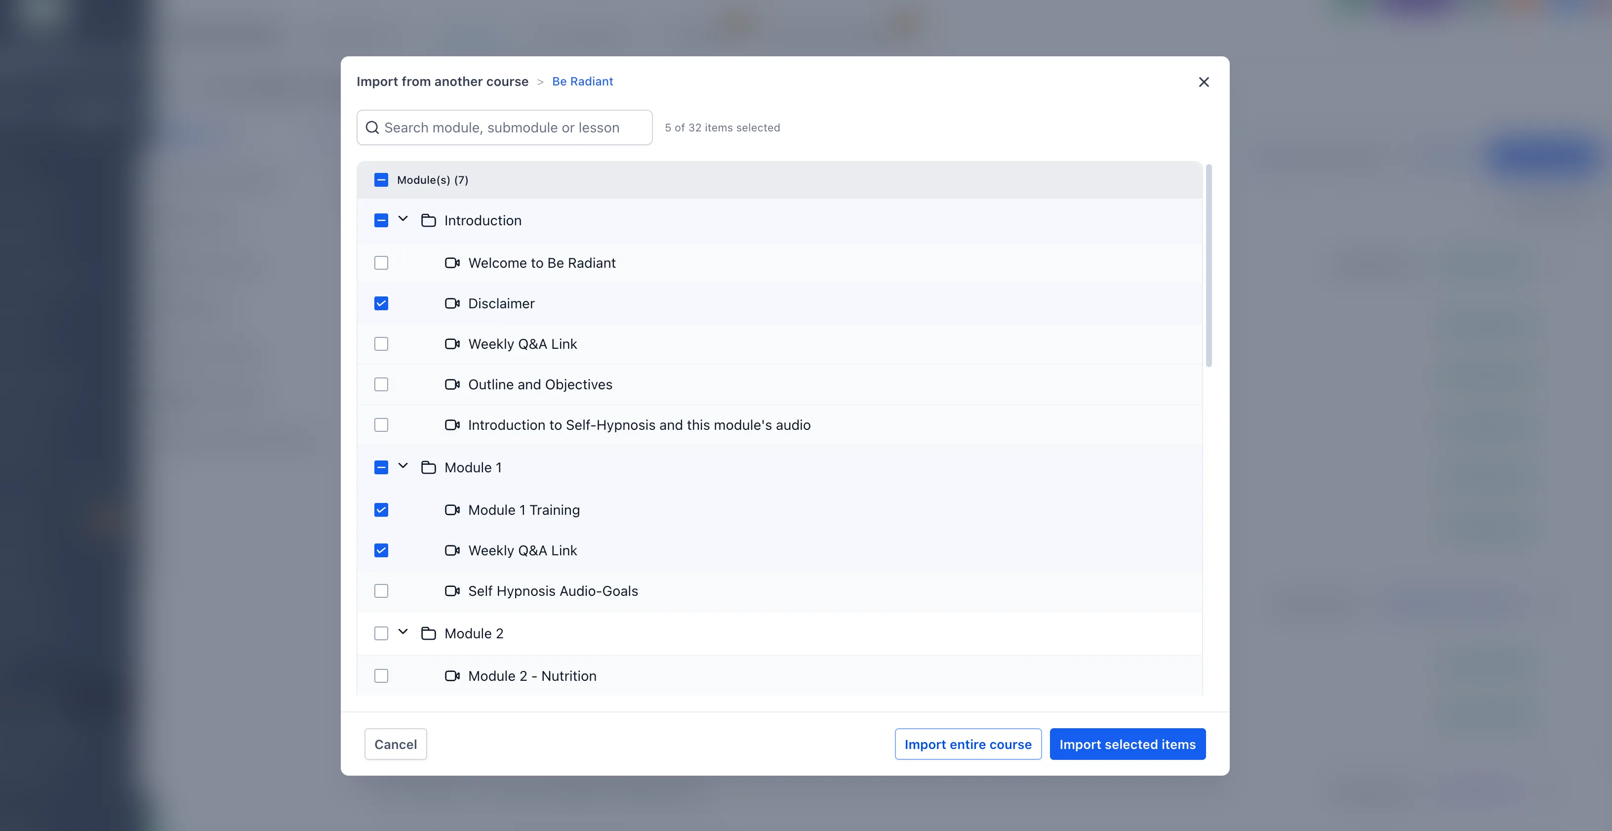Click the video icon beside Disclaimer
The height and width of the screenshot is (831, 1612).
(x=452, y=304)
